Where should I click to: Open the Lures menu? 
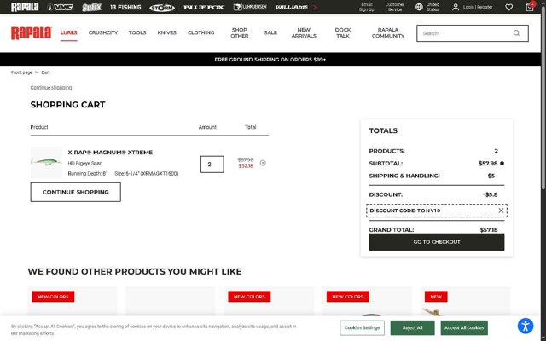click(x=68, y=32)
